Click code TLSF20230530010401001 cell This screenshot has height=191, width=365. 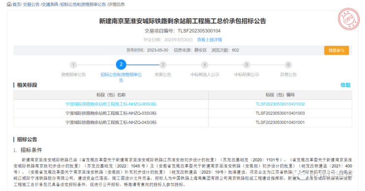280,122
